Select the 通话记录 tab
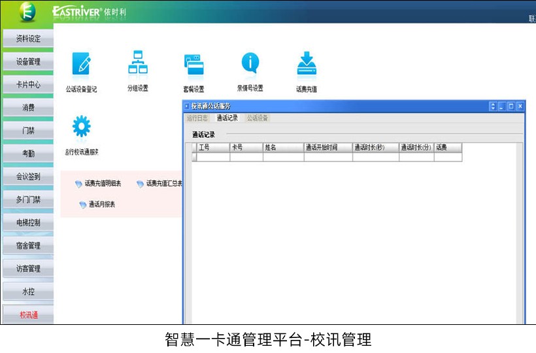Image resolution: width=536 pixels, height=353 pixels. pos(227,118)
